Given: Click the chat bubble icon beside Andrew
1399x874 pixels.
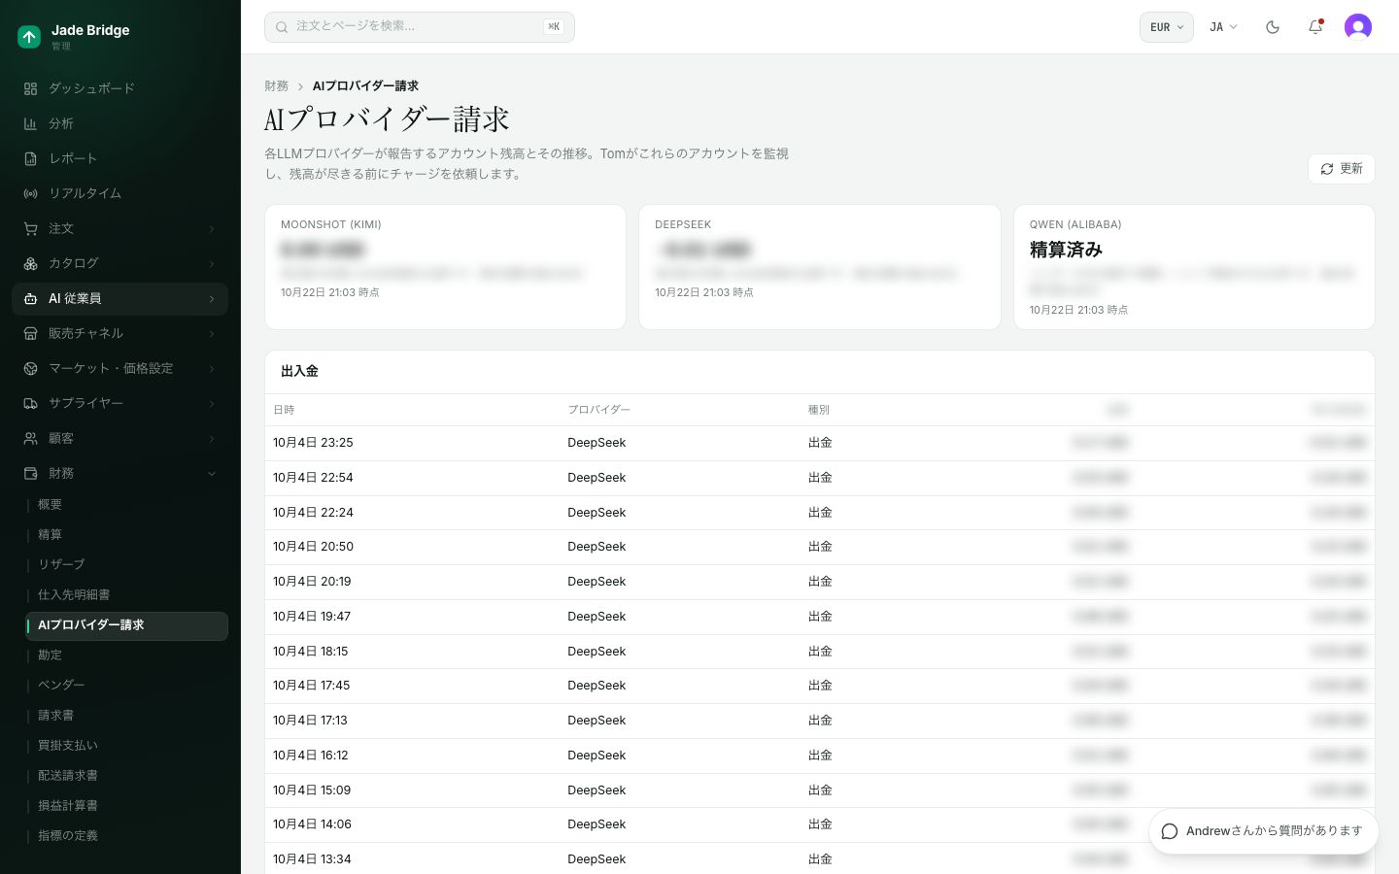Looking at the screenshot, I should click(x=1170, y=831).
